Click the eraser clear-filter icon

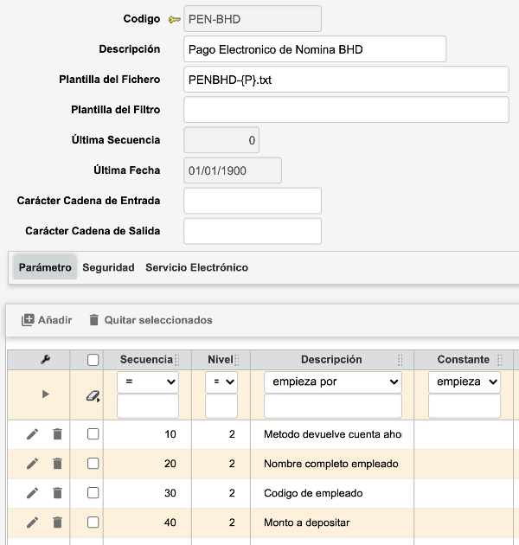click(x=93, y=395)
